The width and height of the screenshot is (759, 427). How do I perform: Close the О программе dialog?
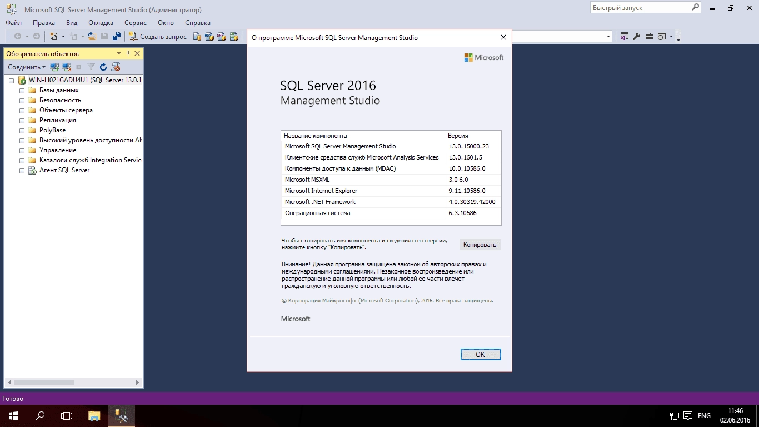(503, 38)
